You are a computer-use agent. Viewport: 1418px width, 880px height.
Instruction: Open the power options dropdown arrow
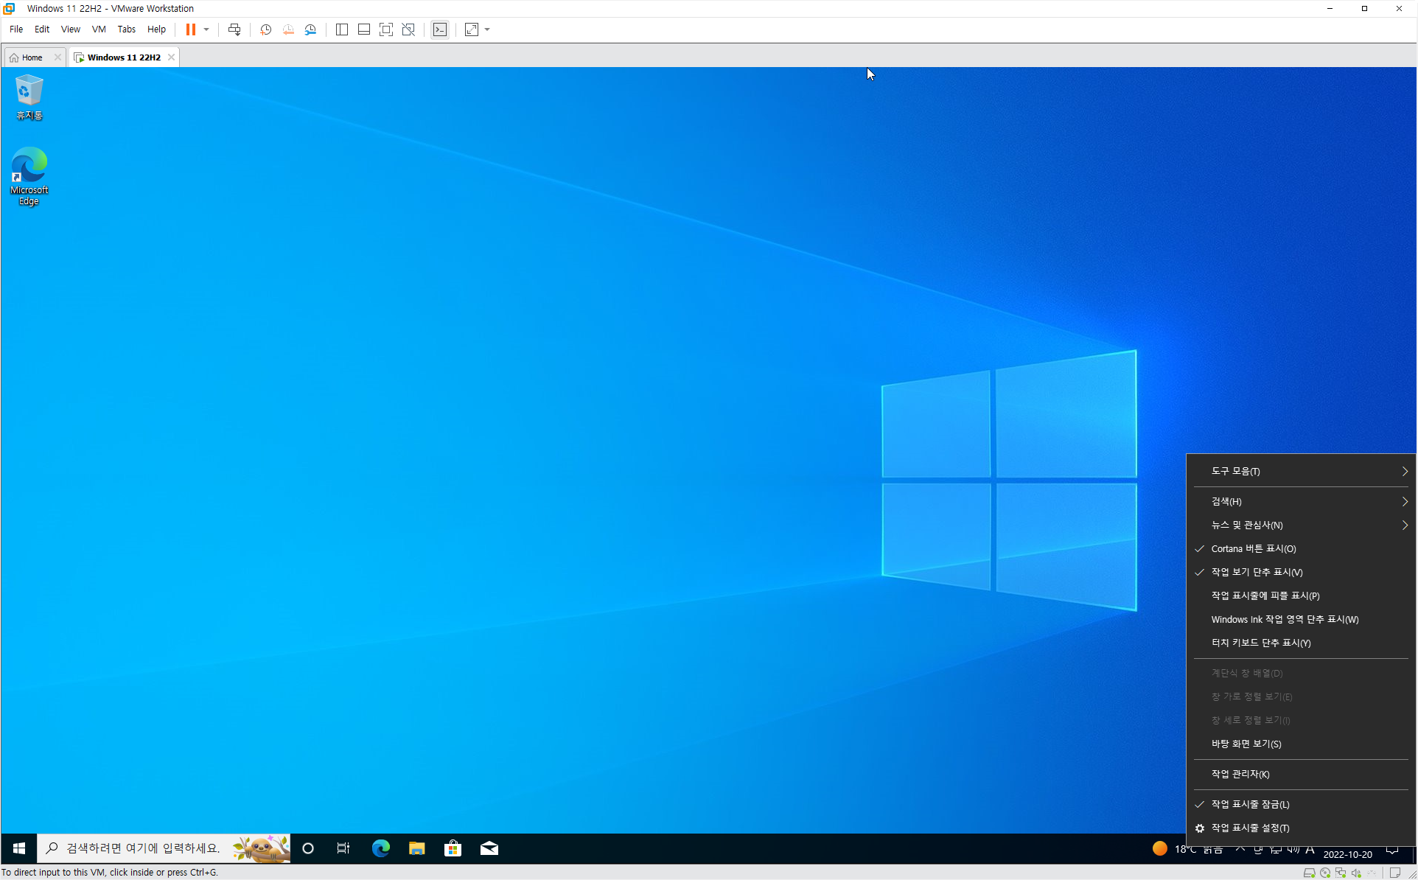206,29
